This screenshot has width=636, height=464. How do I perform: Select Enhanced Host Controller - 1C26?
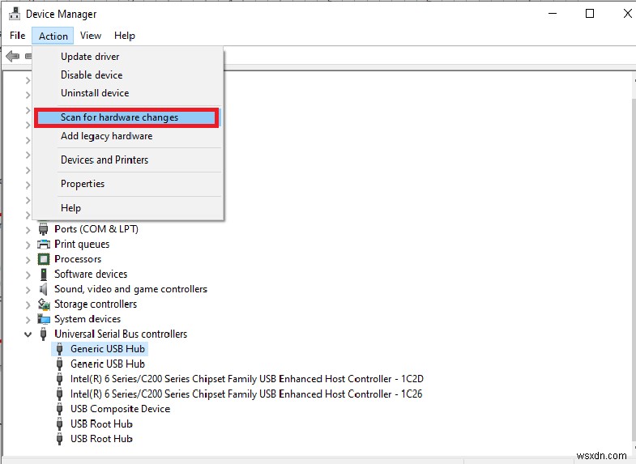[246, 394]
